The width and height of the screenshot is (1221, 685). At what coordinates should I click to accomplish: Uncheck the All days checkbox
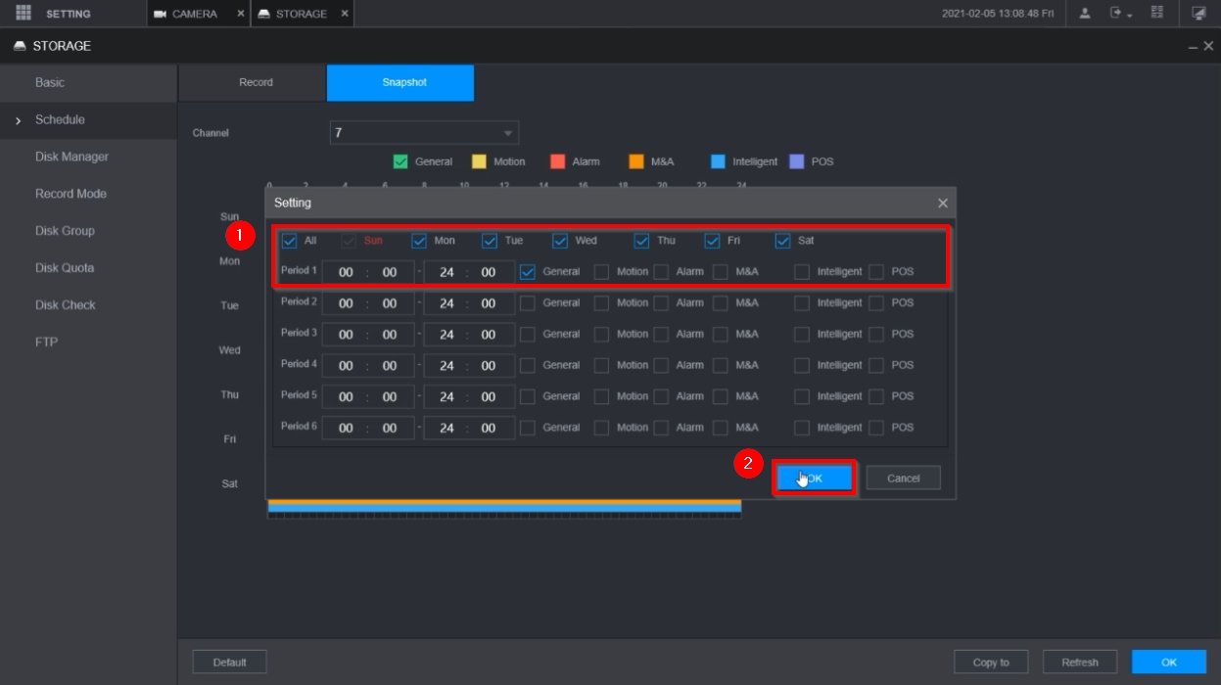[290, 241]
